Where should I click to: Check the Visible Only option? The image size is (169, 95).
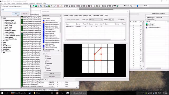click(x=155, y=17)
